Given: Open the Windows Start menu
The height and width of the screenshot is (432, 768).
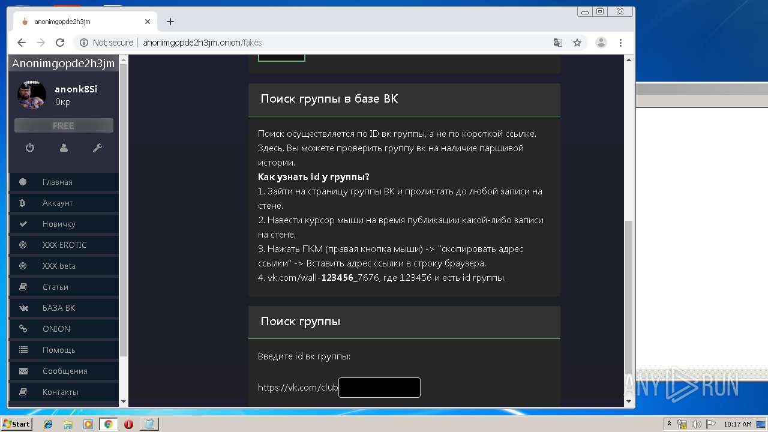Looking at the screenshot, I should pos(17,424).
